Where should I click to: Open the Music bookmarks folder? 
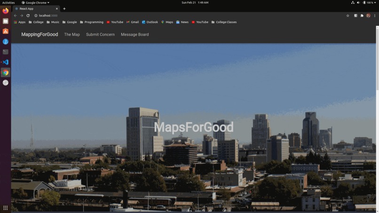click(53, 22)
